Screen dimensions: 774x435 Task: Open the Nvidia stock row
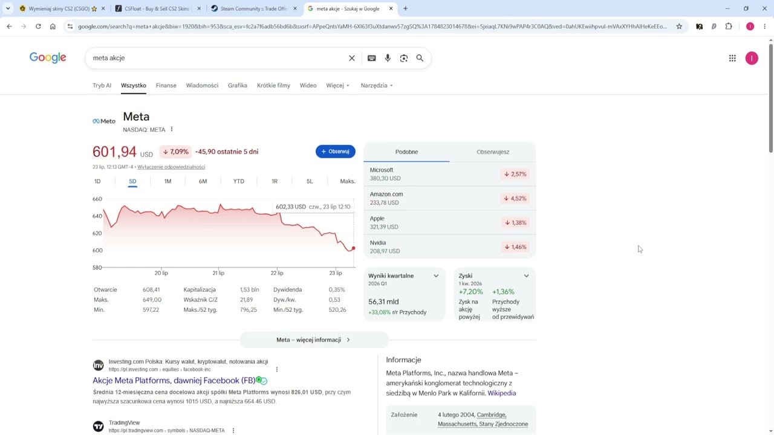click(449, 246)
